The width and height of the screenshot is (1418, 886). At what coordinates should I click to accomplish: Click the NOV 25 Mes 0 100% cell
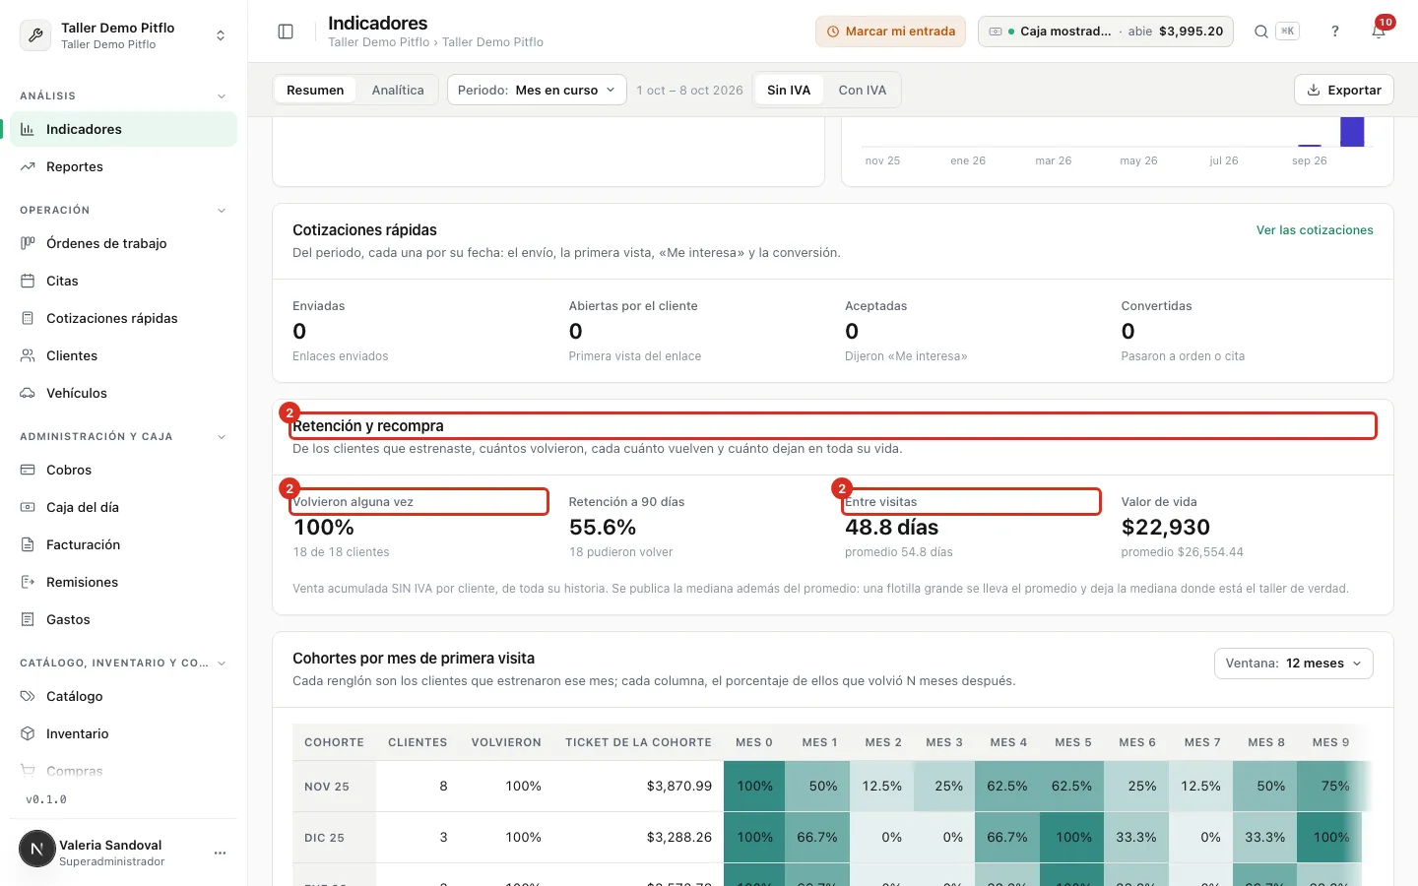[754, 787]
